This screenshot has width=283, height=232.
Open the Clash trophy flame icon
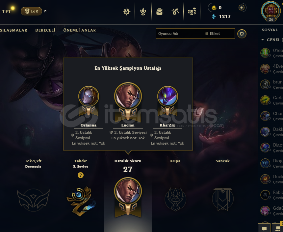(143, 12)
